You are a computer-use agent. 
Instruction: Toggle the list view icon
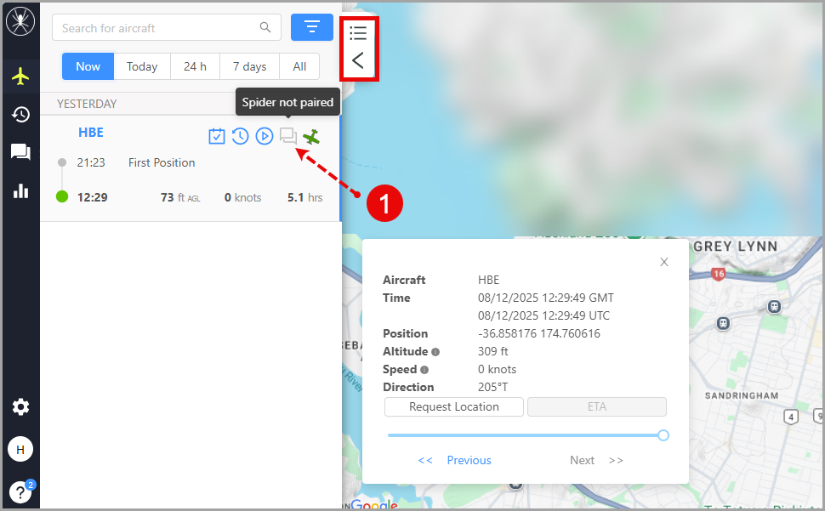click(x=358, y=33)
